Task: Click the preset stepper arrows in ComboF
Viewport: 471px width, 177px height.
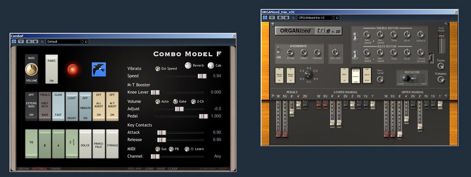Action: pyautogui.click(x=82, y=41)
